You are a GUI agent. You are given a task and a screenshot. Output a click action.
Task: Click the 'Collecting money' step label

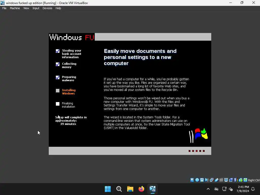tap(69, 65)
